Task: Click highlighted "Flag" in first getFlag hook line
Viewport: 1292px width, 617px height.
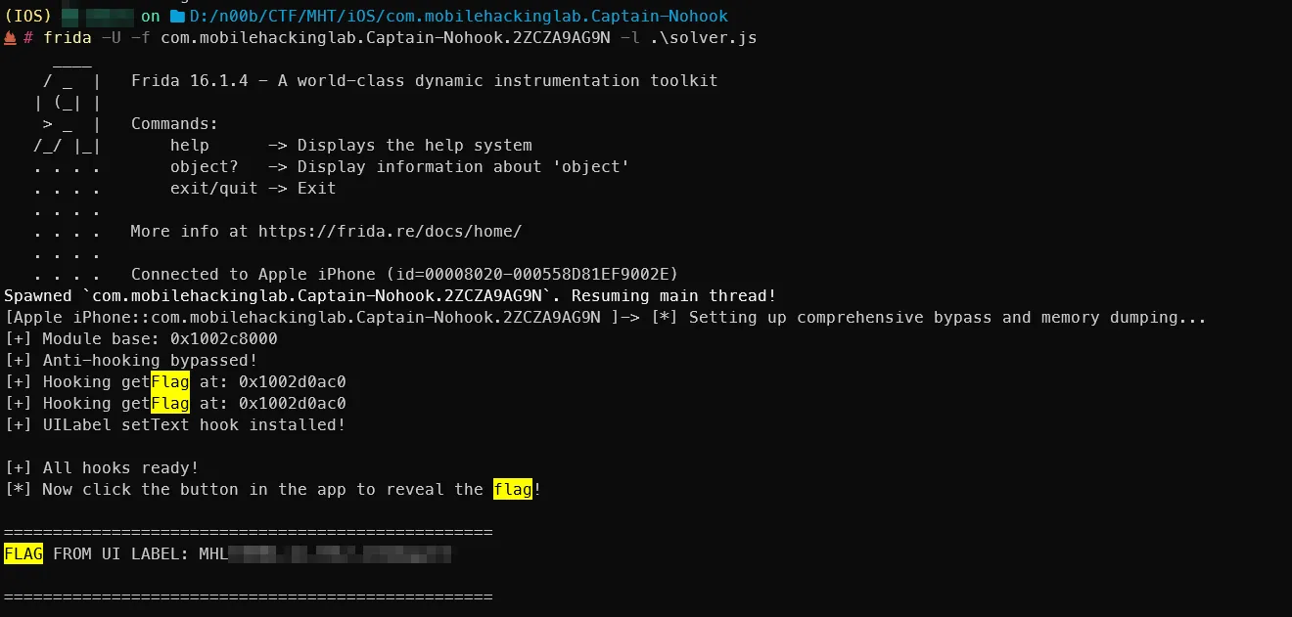Action: [x=170, y=382]
